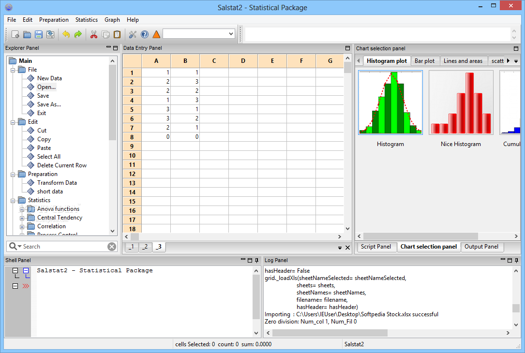Viewport: 525px width, 353px height.
Task: Click the orange triangle toolbar icon
Action: [156, 34]
